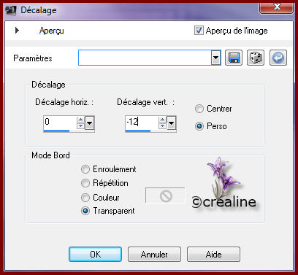Decrease Décalage horiz. with the down arrow
This screenshot has width=298, height=275.
[80, 125]
